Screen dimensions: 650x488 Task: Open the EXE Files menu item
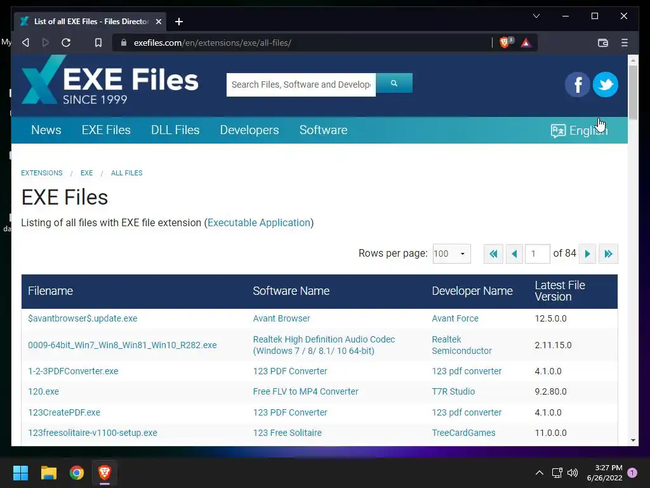pos(106,130)
